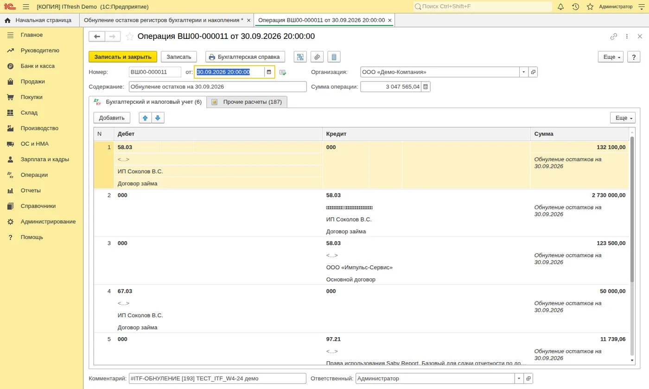This screenshot has height=389, width=649.
Task: Open the calendar picker for the date field
Action: (268, 72)
